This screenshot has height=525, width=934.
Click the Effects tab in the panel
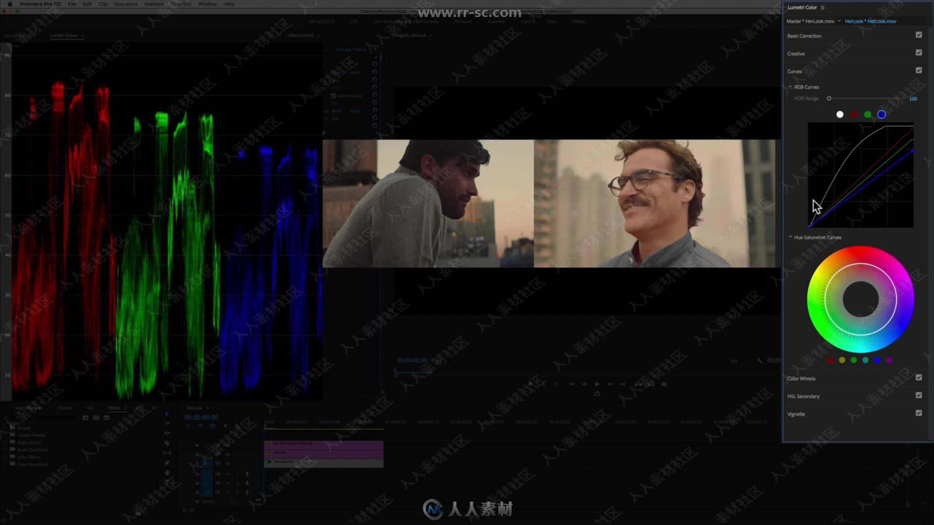click(x=114, y=407)
